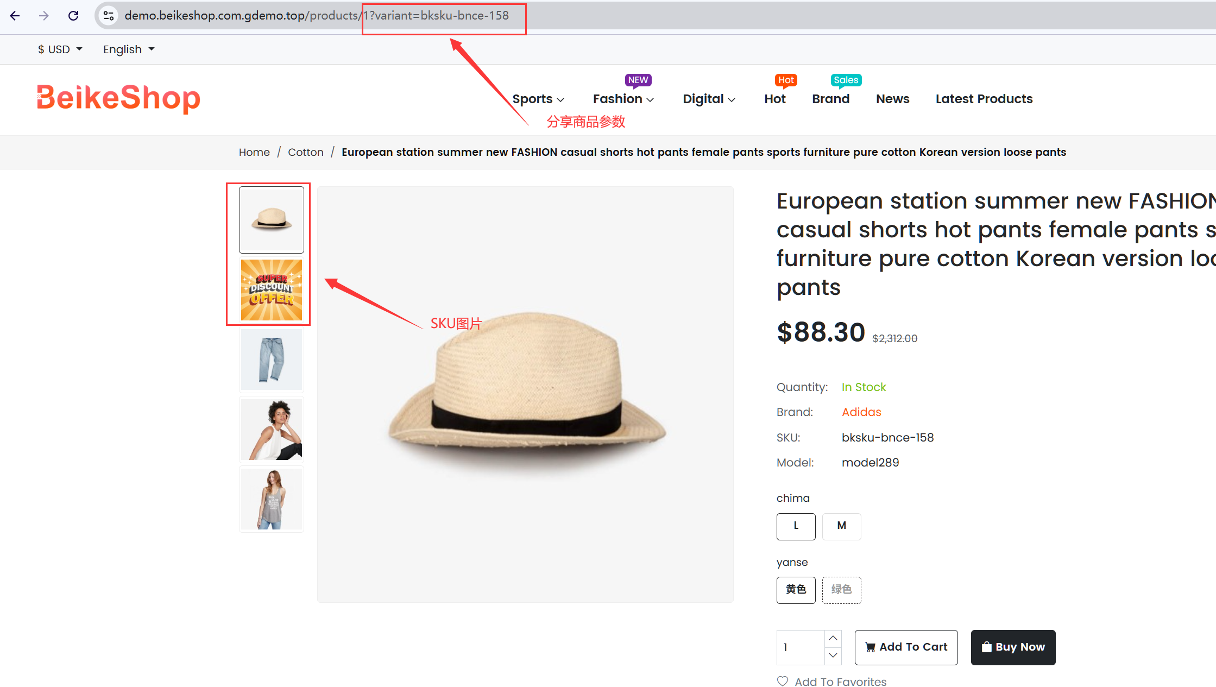Select the blue jeans thumbnail

click(272, 360)
